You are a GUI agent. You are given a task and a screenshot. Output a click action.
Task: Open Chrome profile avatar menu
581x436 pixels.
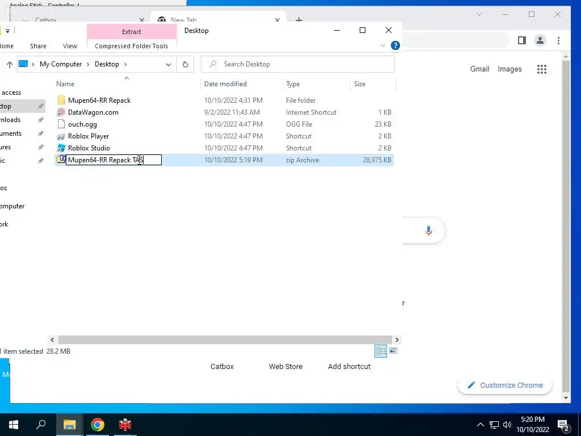(x=540, y=40)
